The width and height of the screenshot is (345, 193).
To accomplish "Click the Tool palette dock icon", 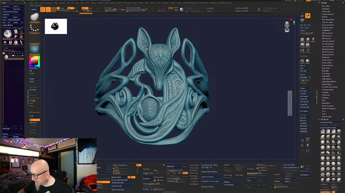I will coord(24,3).
